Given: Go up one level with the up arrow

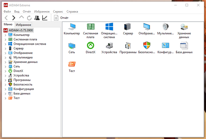Looking at the screenshot, I should coord(22,17).
